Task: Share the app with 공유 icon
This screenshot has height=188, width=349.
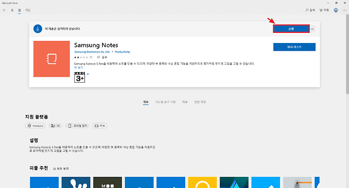Action: point(102,57)
